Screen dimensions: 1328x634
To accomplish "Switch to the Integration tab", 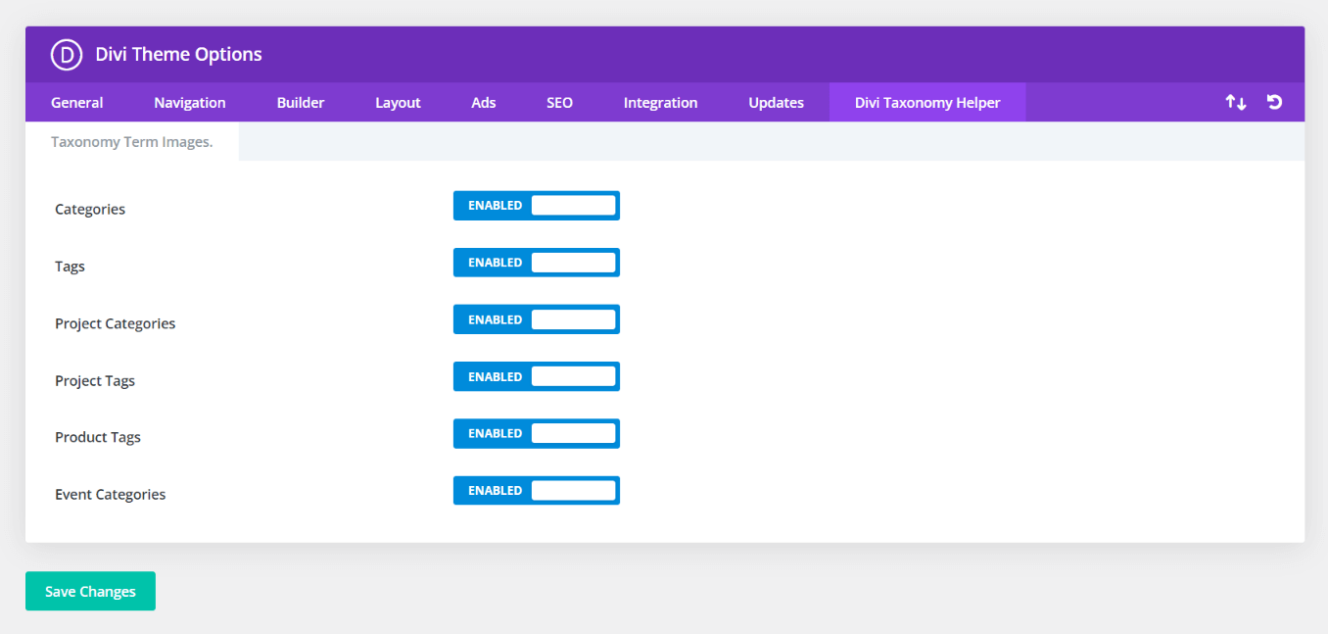I will coord(661,102).
